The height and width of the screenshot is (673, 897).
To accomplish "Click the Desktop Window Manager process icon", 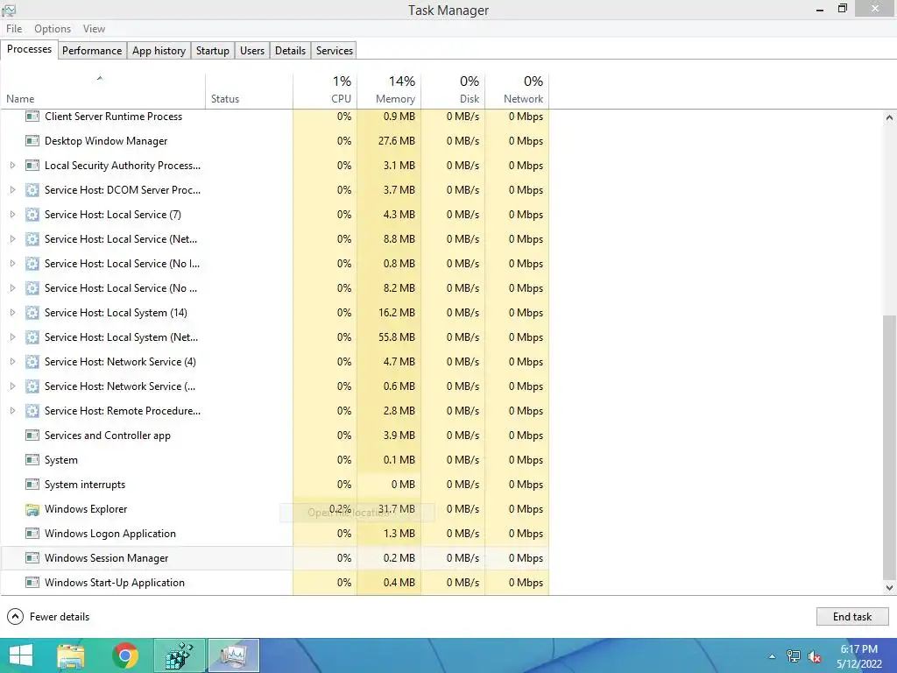I will (x=32, y=141).
